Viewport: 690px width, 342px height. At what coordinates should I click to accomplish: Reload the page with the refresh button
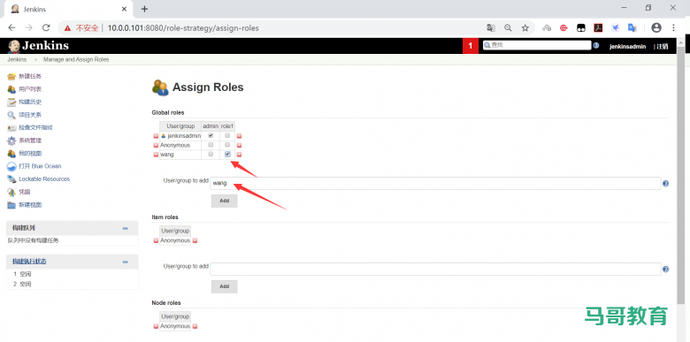(x=46, y=27)
